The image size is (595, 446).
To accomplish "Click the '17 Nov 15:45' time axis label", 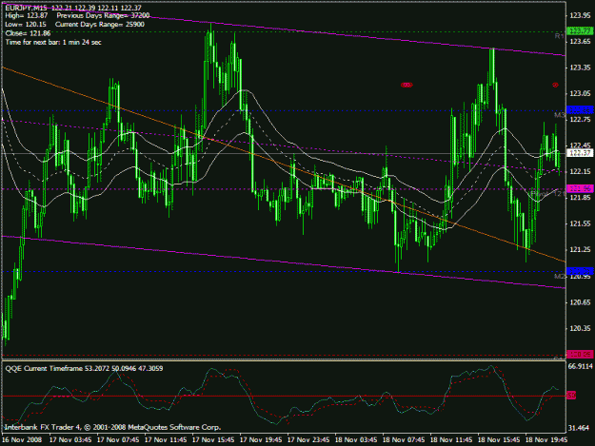I will 213,440.
